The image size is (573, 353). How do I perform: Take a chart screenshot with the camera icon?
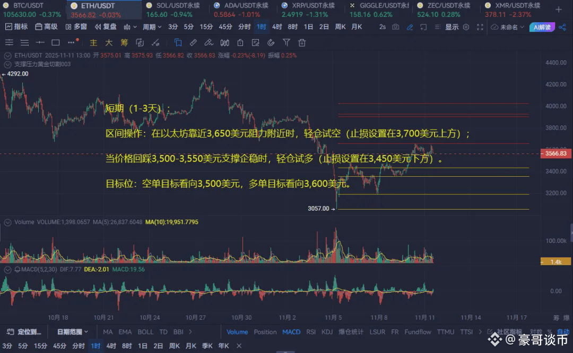[x=395, y=28]
